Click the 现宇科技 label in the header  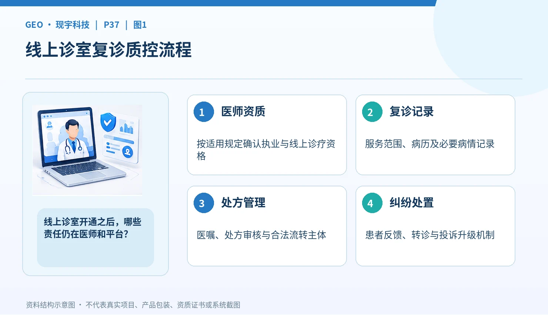click(73, 25)
